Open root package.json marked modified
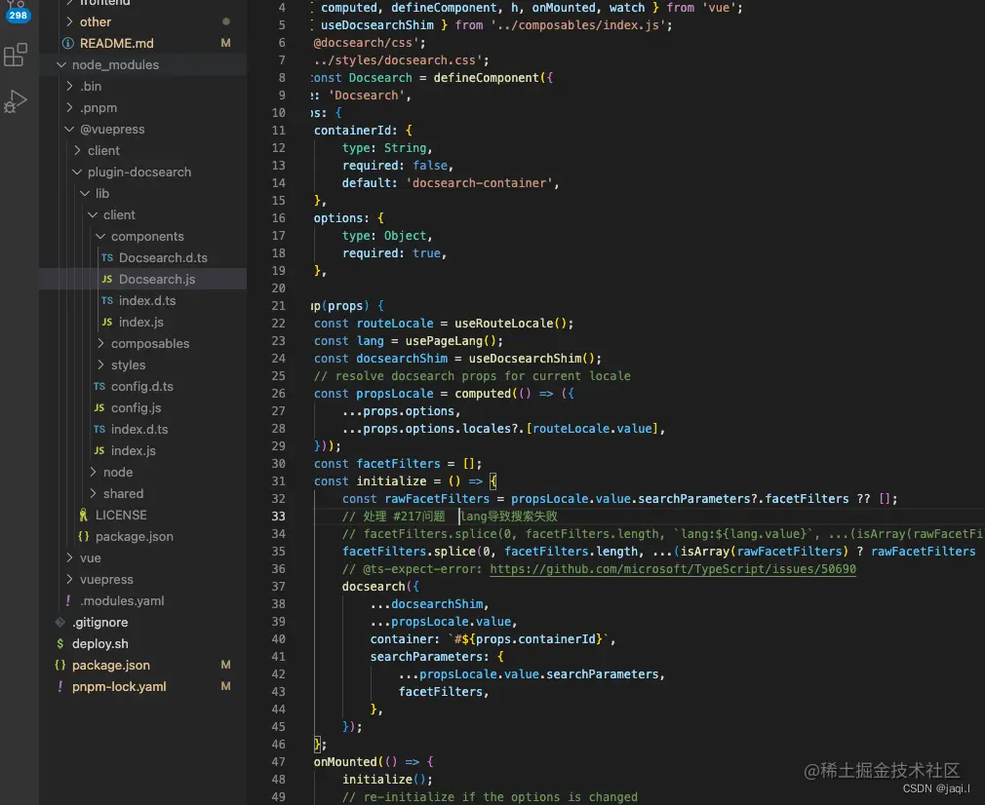Image resolution: width=985 pixels, height=805 pixels. coord(110,665)
